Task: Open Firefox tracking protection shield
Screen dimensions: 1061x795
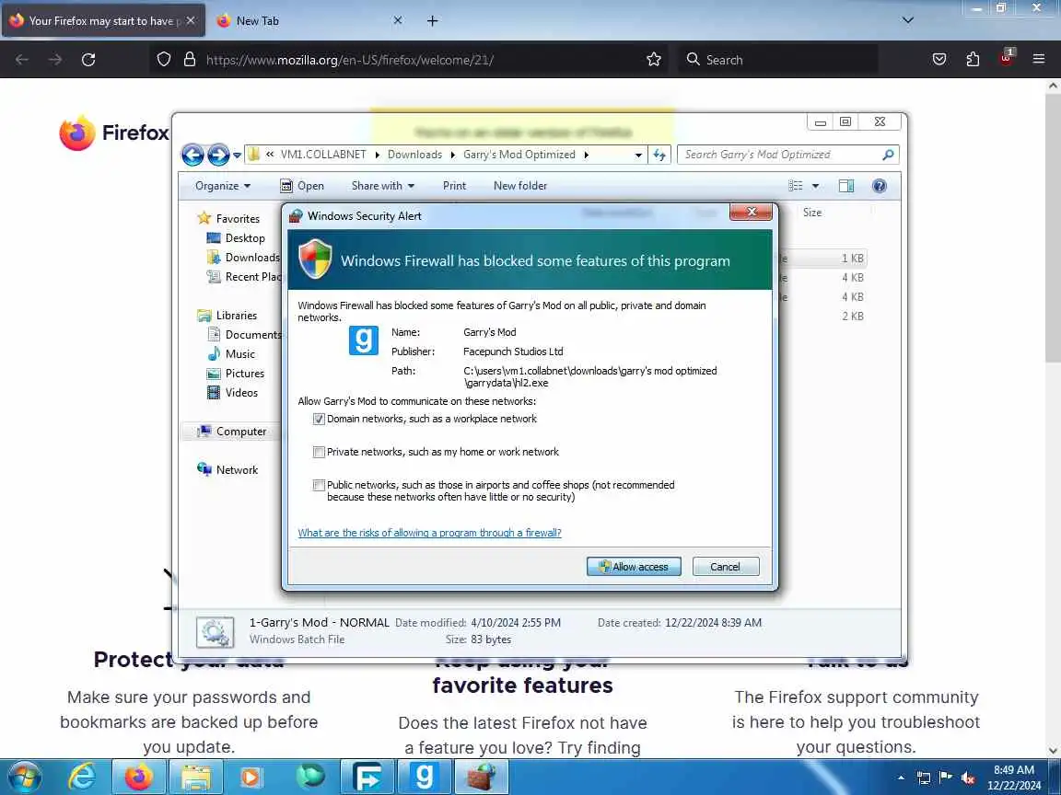Action: [164, 60]
